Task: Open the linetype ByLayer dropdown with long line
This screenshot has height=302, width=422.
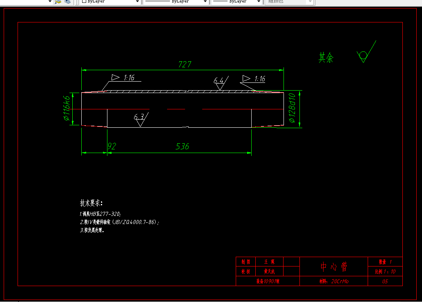Action: coord(176,1)
